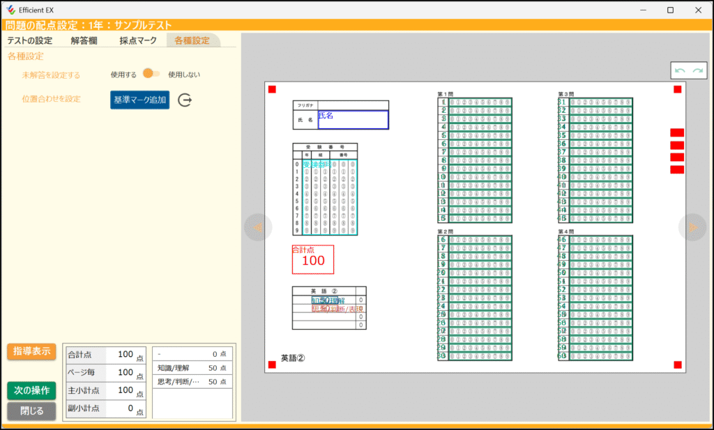This screenshot has width=714, height=430.
Task: Switch to the 解答欄 tab
Action: click(x=84, y=40)
